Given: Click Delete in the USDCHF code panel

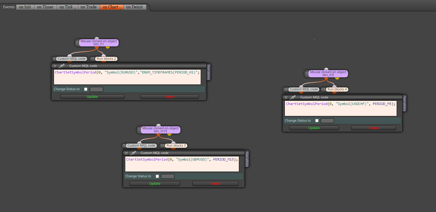Looking at the screenshot, I should point(374,128).
